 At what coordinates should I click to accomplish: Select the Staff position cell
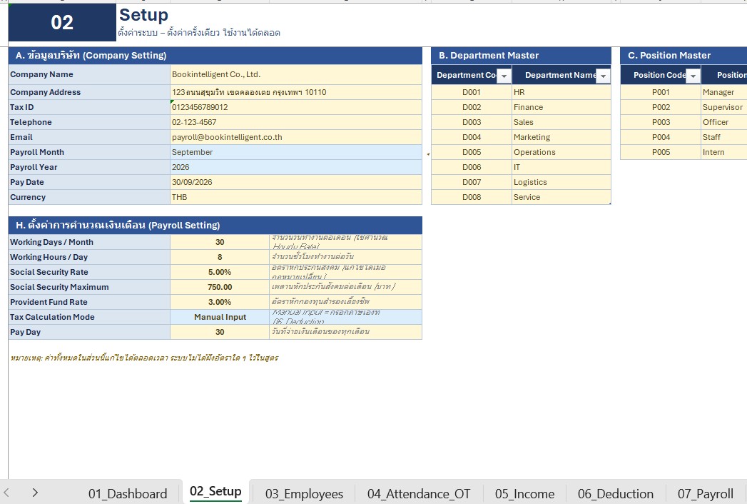coord(723,137)
